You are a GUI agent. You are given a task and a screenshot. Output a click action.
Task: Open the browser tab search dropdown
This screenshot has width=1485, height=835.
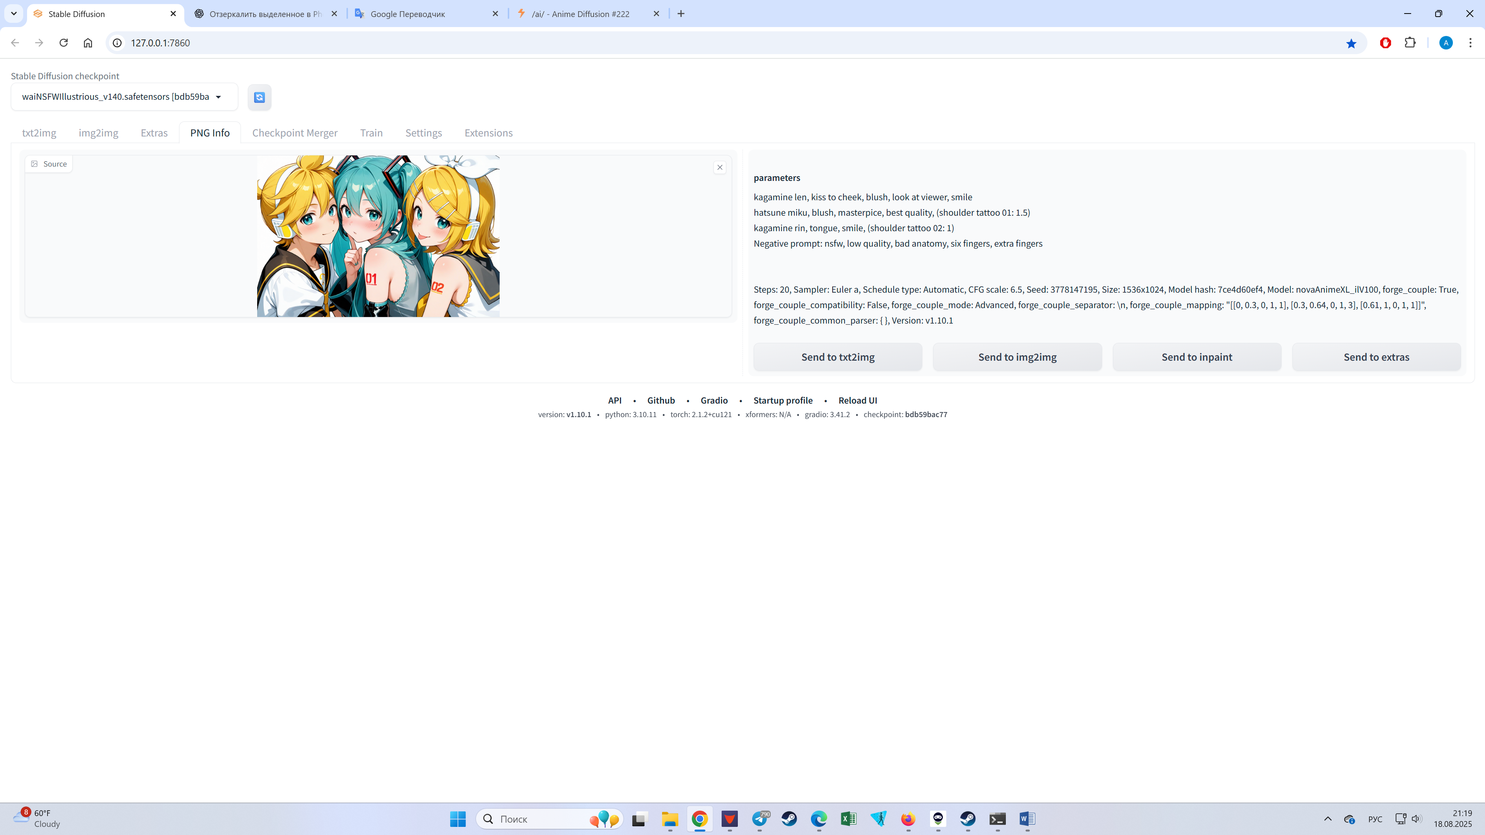click(14, 13)
